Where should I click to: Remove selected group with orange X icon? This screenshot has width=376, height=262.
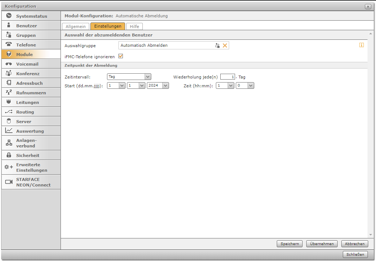225,45
